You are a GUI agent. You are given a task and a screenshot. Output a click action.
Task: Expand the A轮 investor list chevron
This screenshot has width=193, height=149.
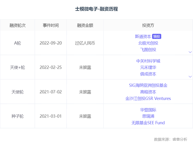(190, 52)
